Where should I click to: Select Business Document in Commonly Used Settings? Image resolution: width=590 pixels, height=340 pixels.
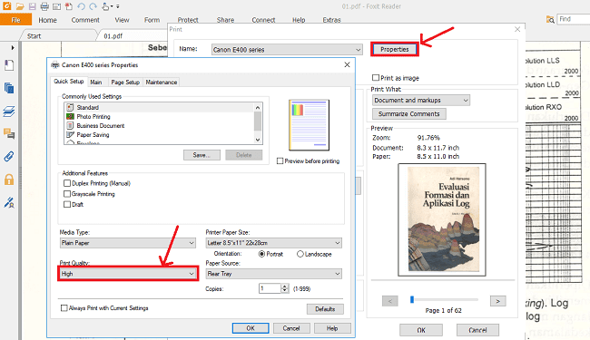(x=101, y=125)
